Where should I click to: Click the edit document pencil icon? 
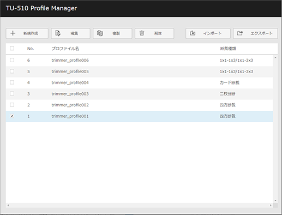tap(58, 33)
